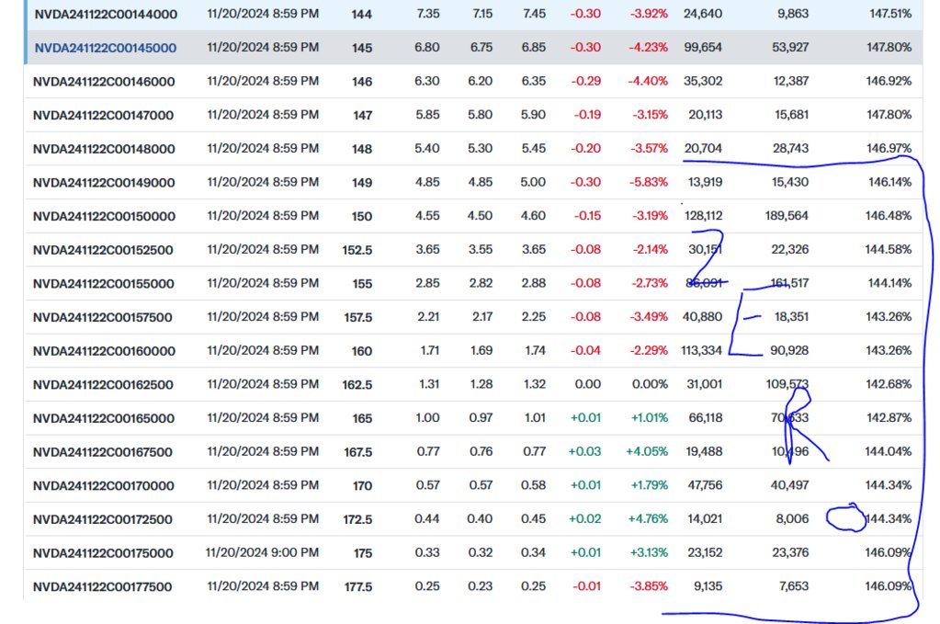Click the open interest 7,653
The width and height of the screenshot is (940, 624).
[x=794, y=586]
